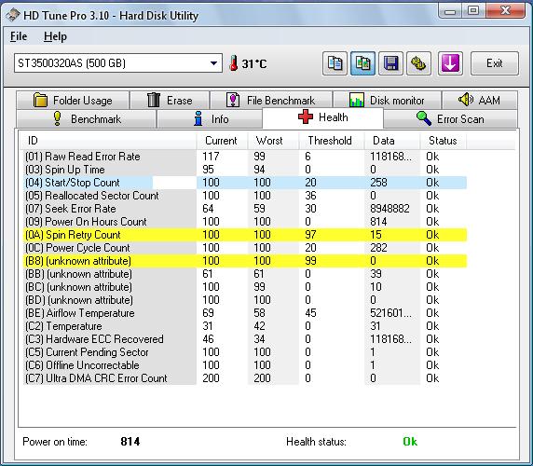The image size is (533, 466).
Task: Click the ID column header
Action: (x=108, y=141)
